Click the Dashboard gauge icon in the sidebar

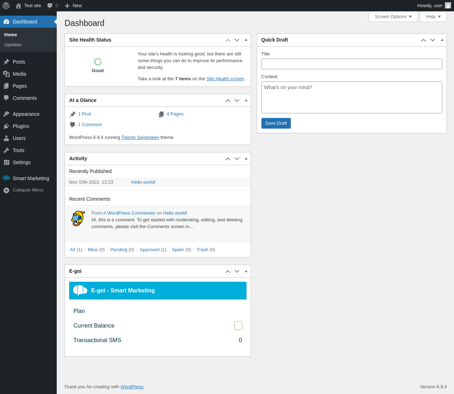(x=6, y=22)
